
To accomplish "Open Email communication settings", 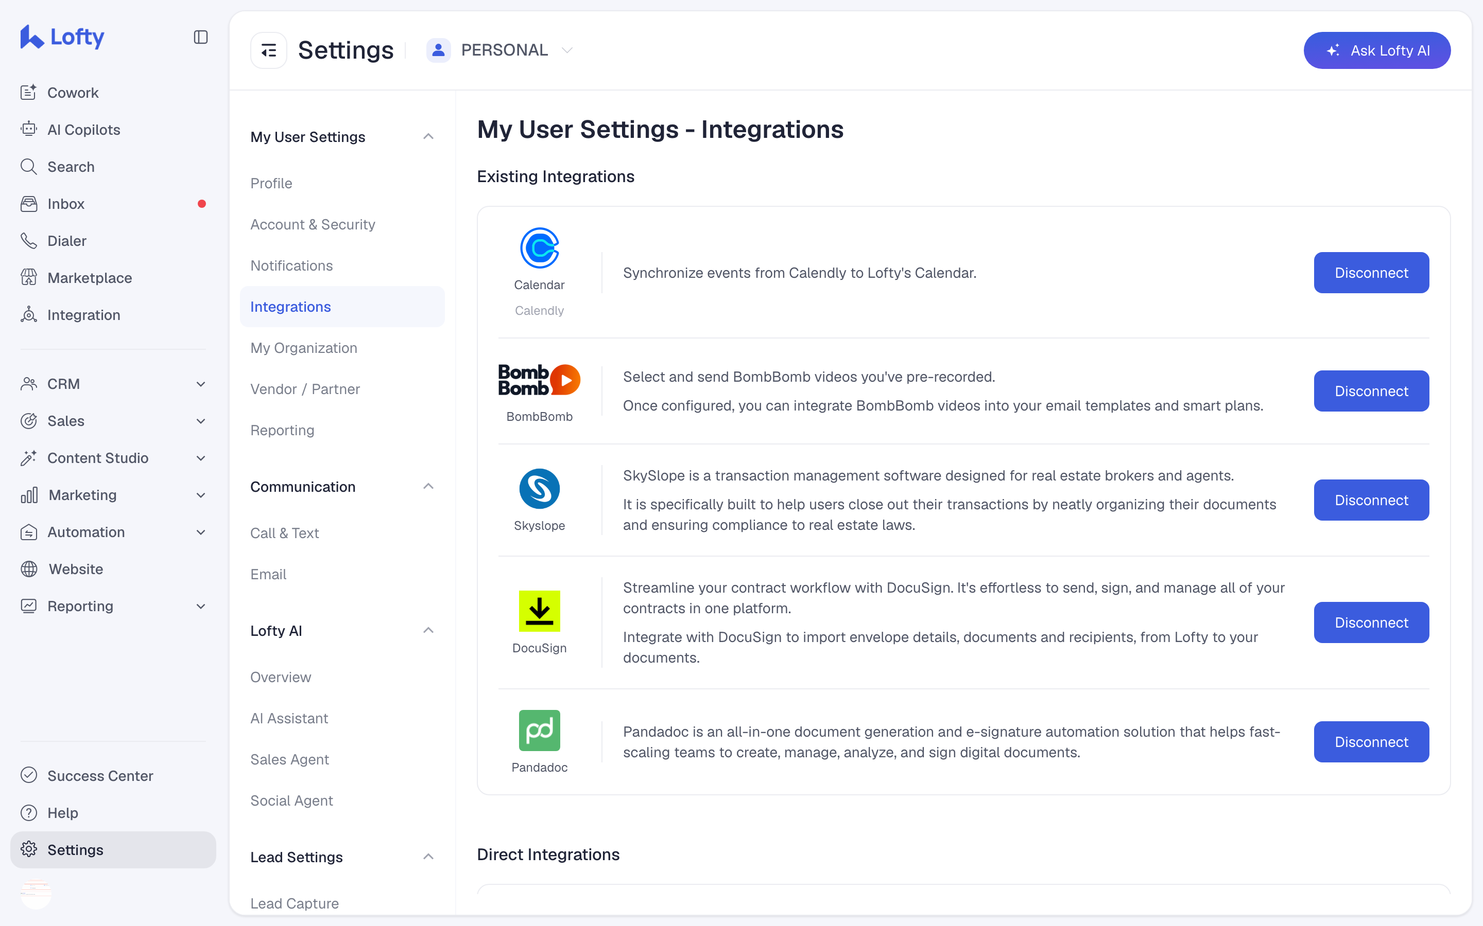I will pyautogui.click(x=342, y=574).
